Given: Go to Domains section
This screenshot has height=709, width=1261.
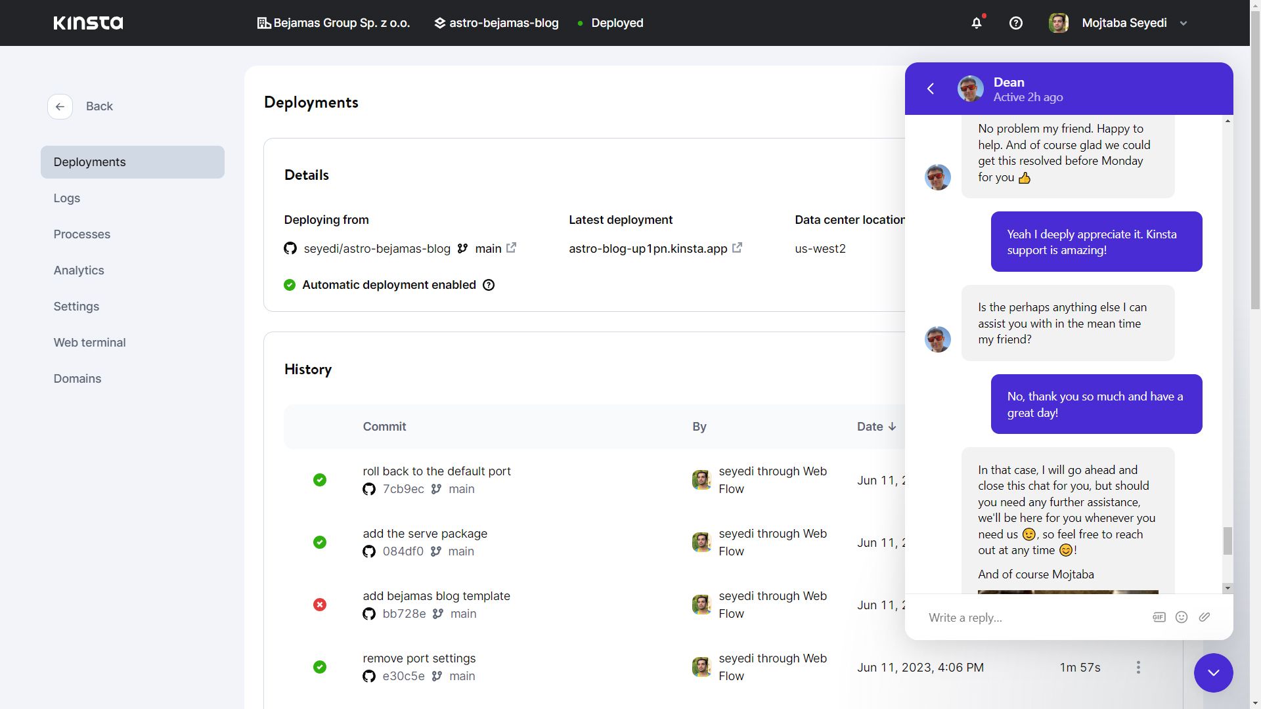Looking at the screenshot, I should point(77,379).
